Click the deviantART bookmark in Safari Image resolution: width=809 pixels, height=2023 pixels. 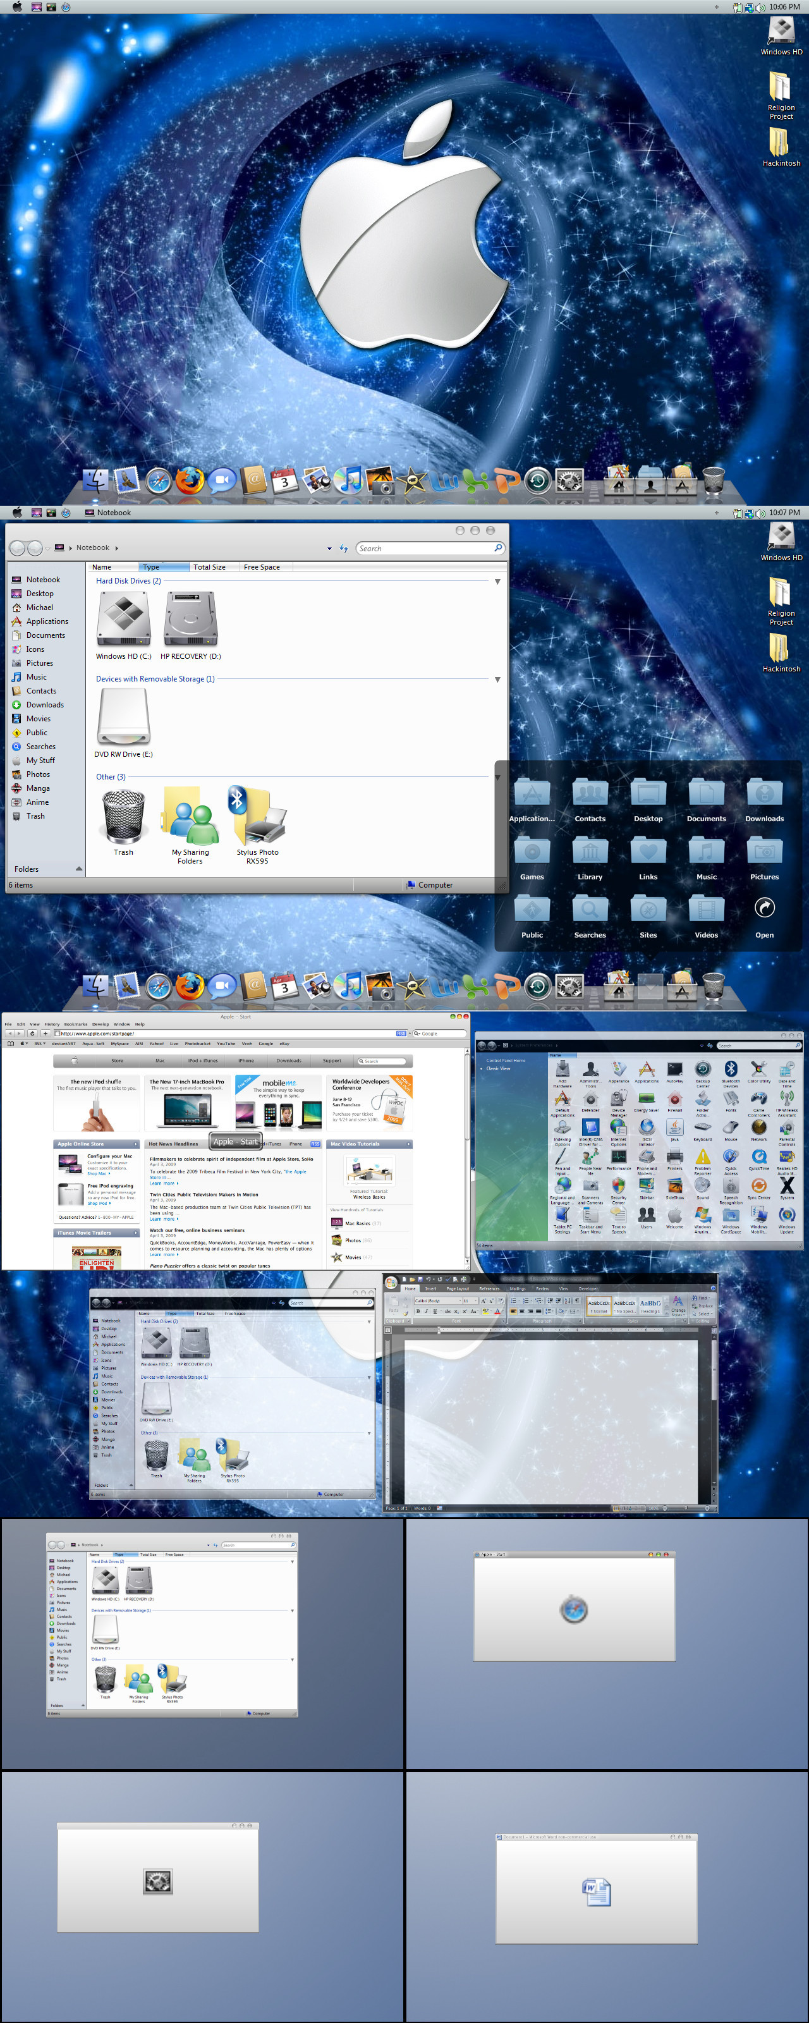click(x=64, y=1044)
